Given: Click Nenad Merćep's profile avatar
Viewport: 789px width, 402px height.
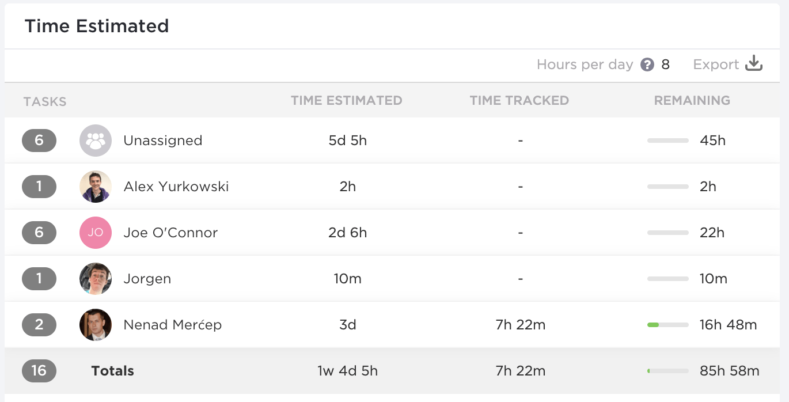Looking at the screenshot, I should click(96, 325).
